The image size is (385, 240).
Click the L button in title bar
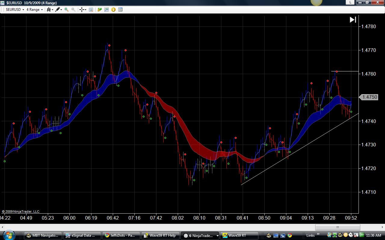(x=350, y=2)
